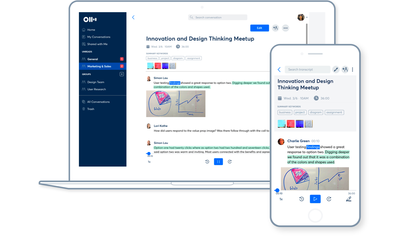This screenshot has width=408, height=236.
Task: Open the profile avatar dropdown
Action: (x=302, y=17)
